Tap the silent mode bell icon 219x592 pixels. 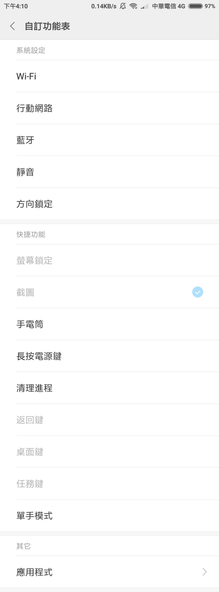pos(123,6)
